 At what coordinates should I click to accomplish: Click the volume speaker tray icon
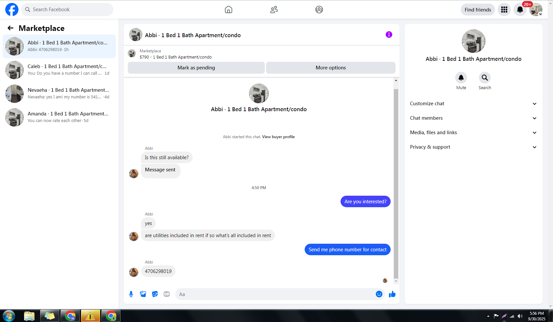(520, 316)
